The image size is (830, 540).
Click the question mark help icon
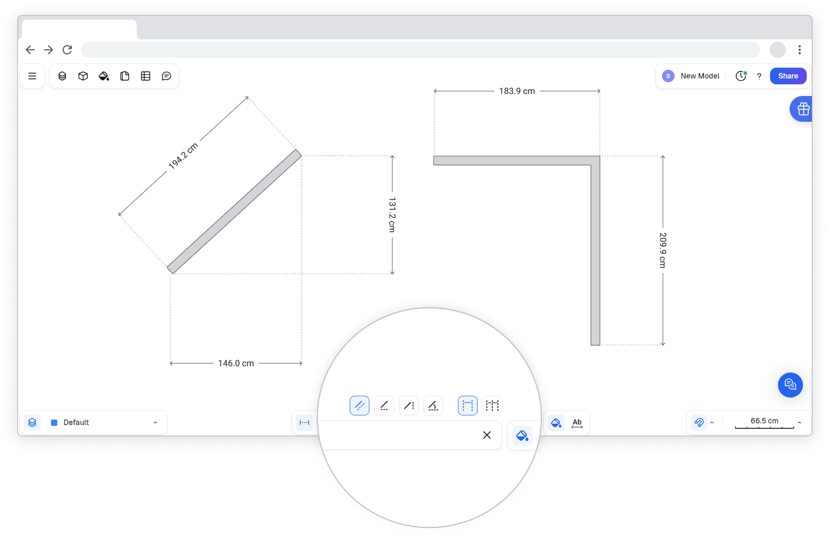(759, 76)
